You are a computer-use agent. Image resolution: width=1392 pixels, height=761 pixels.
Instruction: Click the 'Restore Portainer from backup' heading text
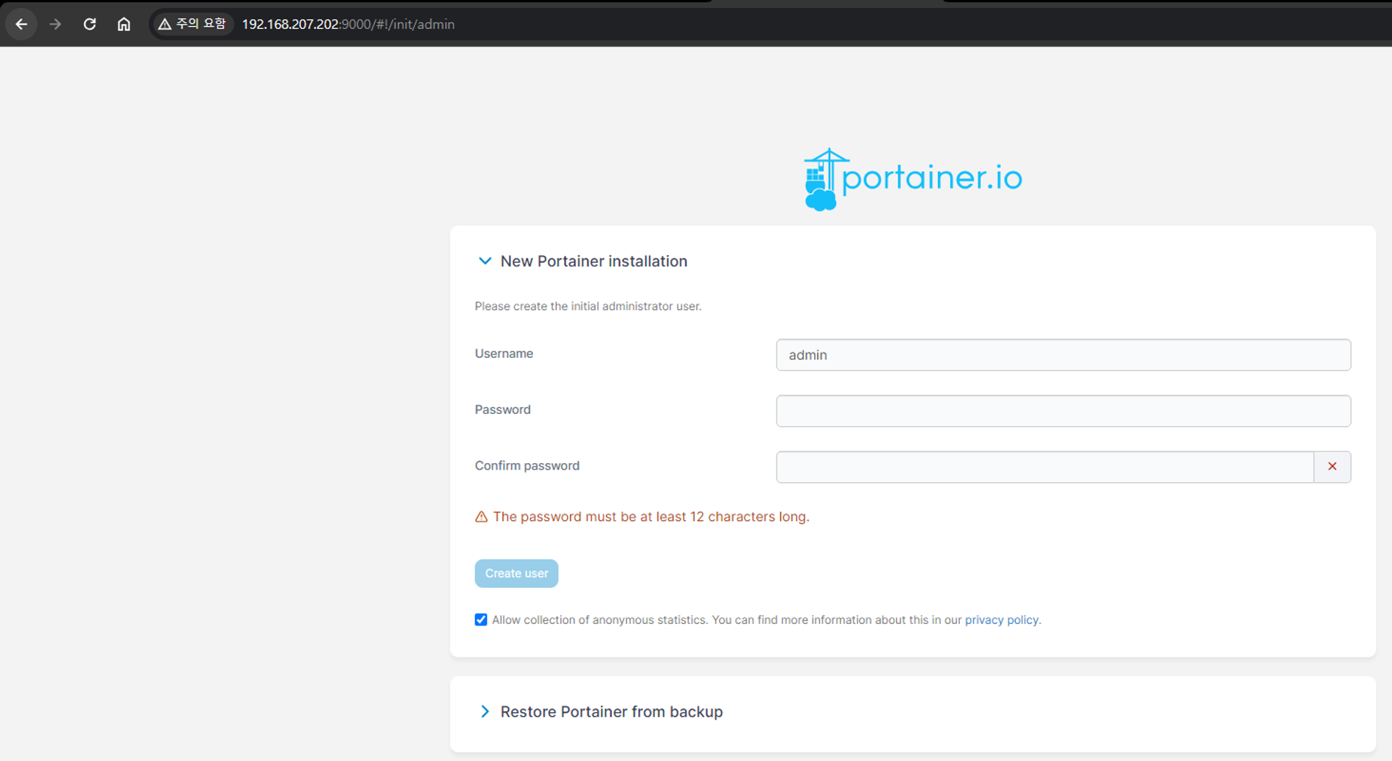click(x=611, y=712)
